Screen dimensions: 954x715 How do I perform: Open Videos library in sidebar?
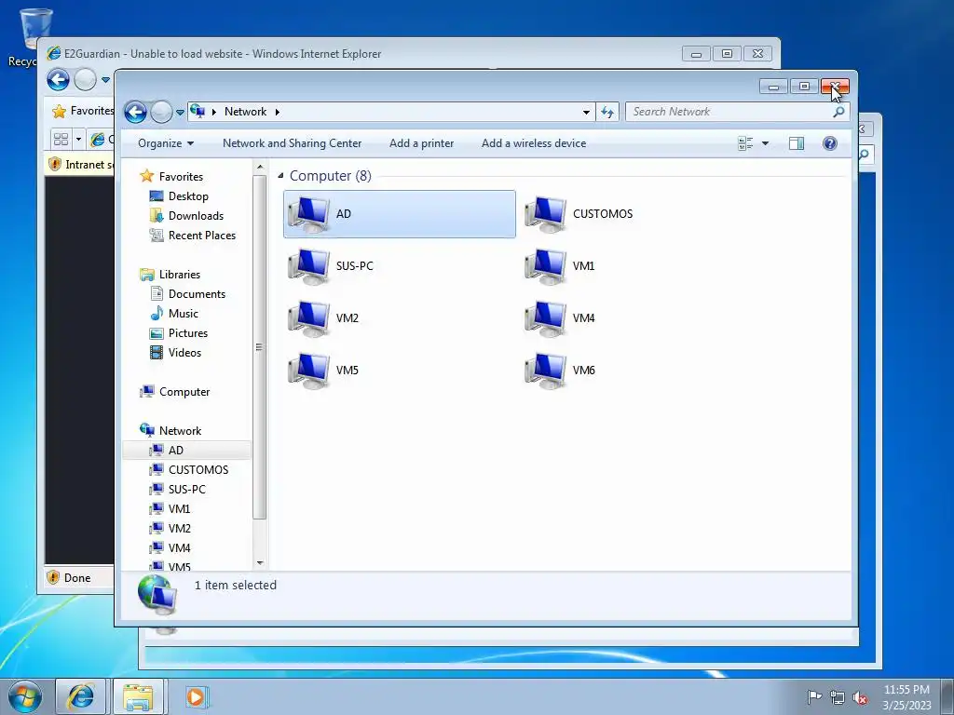[x=184, y=353]
